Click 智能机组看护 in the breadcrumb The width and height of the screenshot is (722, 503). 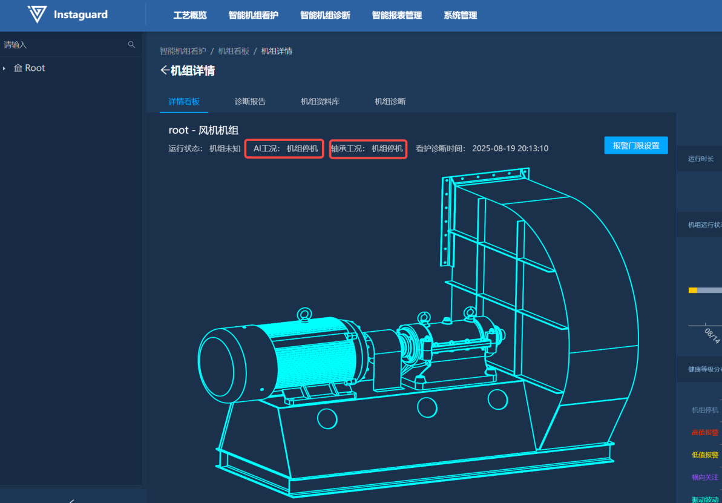click(x=183, y=51)
